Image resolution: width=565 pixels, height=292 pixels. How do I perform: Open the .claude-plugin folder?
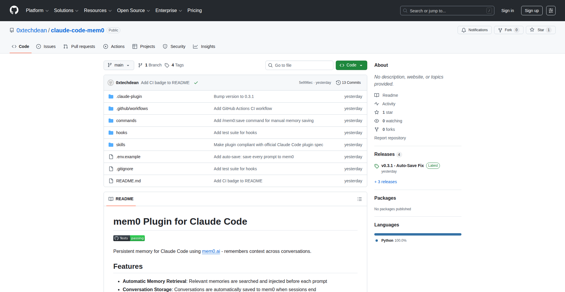(129, 96)
